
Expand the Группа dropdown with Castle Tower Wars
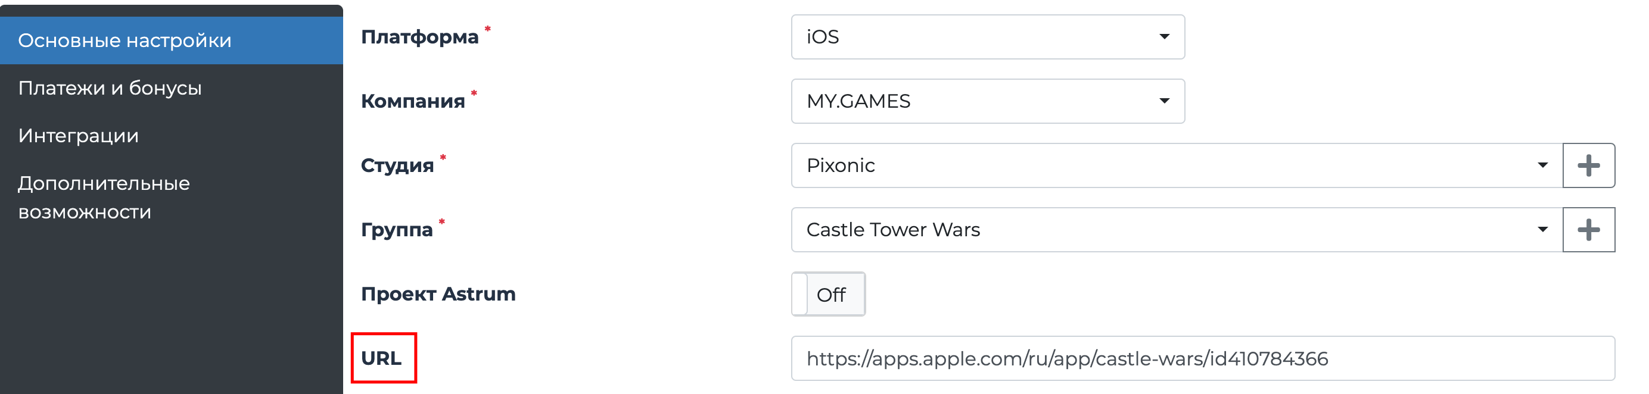click(x=1152, y=230)
